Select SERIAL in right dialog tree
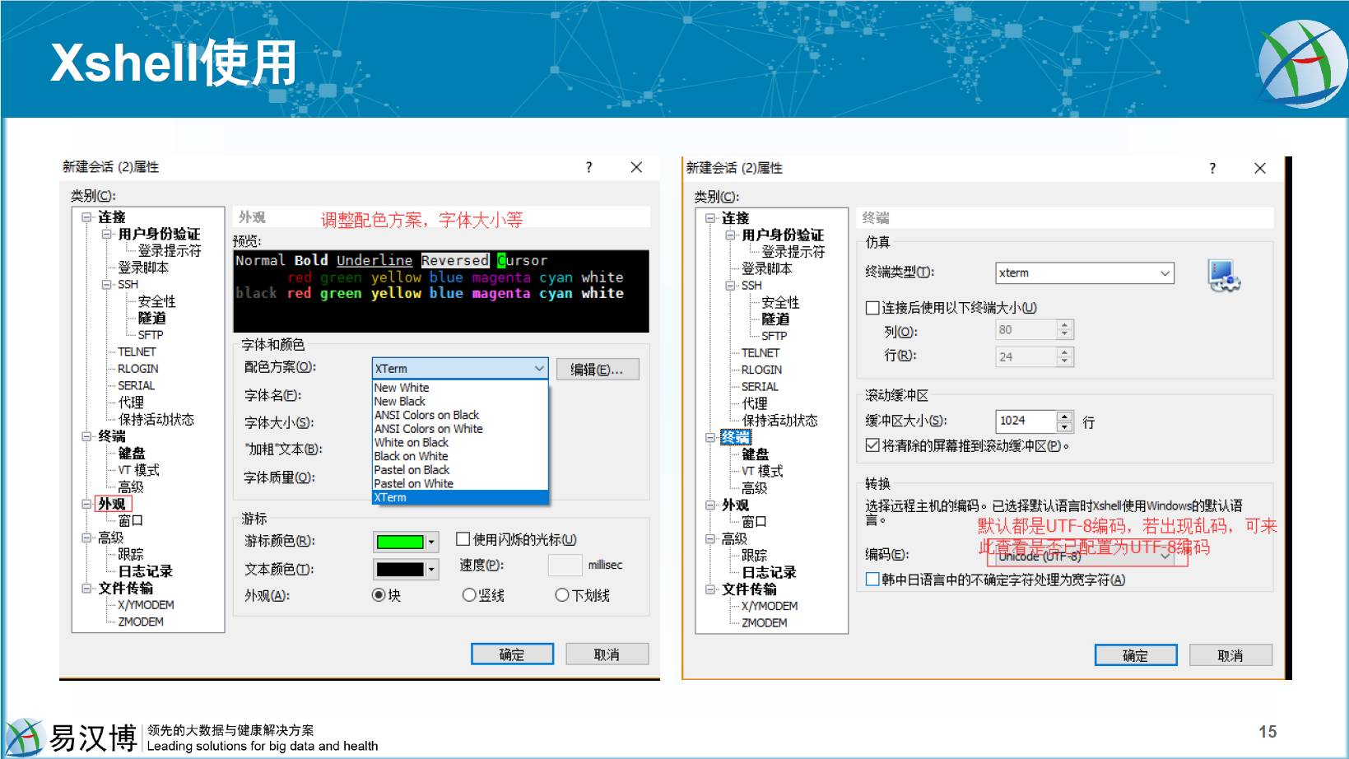Screen dimensions: 1349x759 [x=760, y=386]
